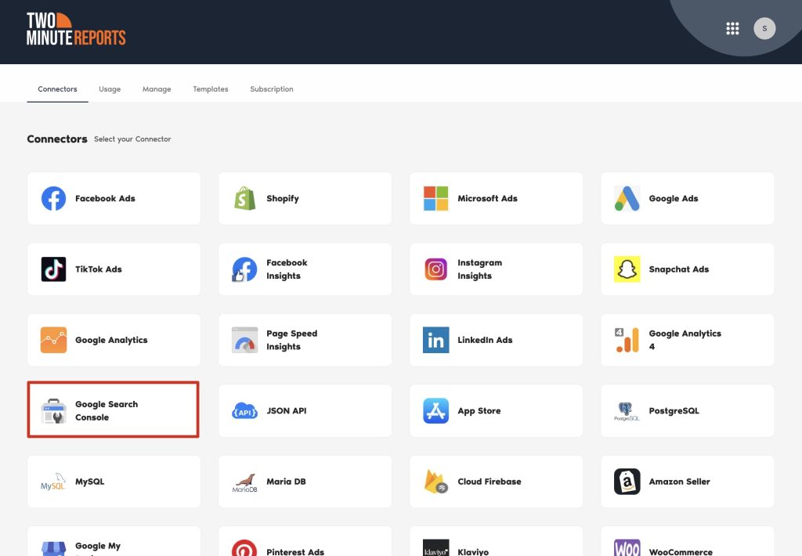Click the user avatar labeled S
This screenshot has height=556, width=802.
tap(764, 29)
